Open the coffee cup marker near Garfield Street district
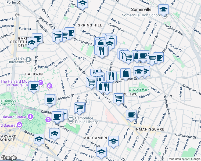 click(x=38, y=38)
